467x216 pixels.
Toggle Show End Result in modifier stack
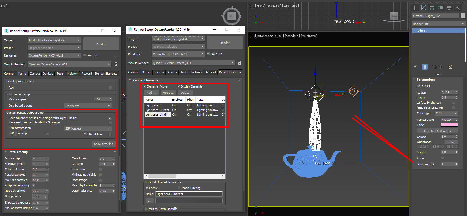[425, 67]
